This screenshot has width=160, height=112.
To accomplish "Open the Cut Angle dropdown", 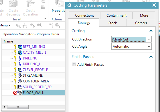I will pyautogui.click(x=131, y=47).
